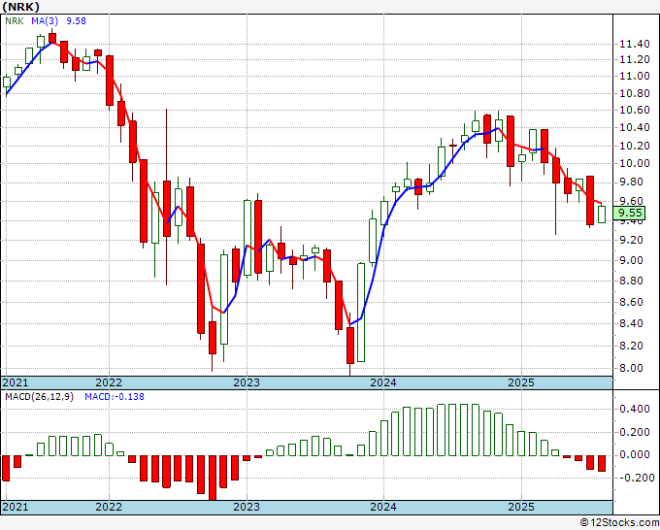The width and height of the screenshot is (660, 530).
Task: Click the 10.00 price axis label
Action: tap(635, 164)
